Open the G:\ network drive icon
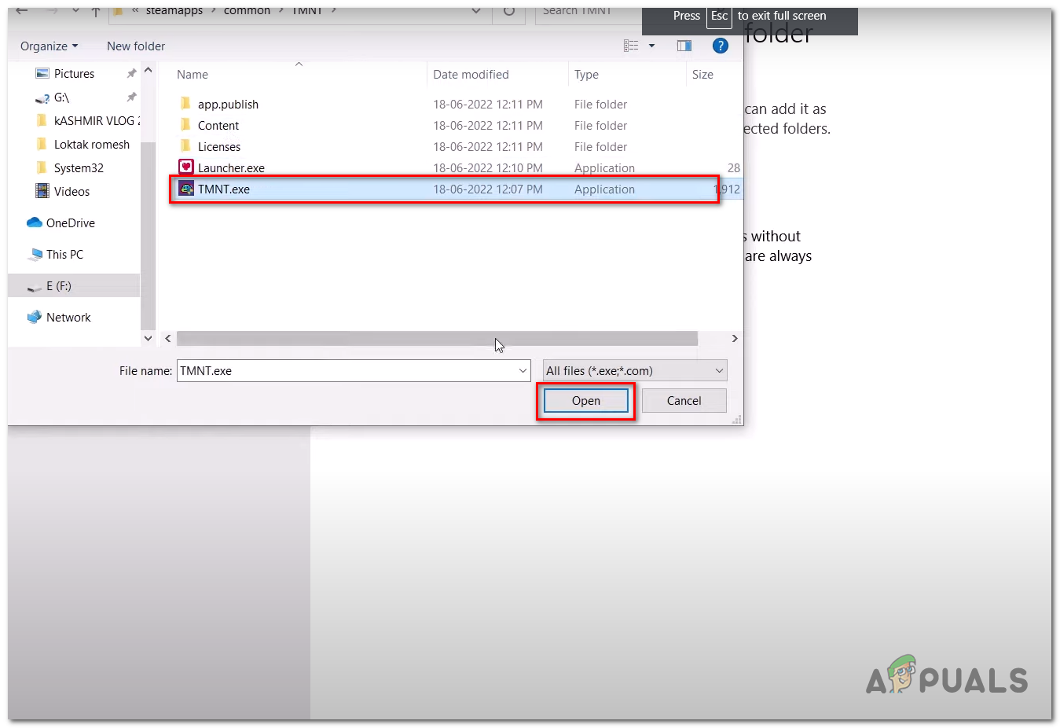This screenshot has width=1060, height=728. coord(42,97)
